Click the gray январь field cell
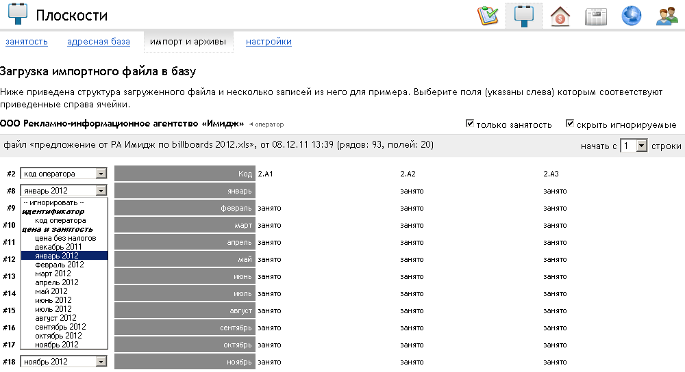685x372 pixels. (185, 191)
